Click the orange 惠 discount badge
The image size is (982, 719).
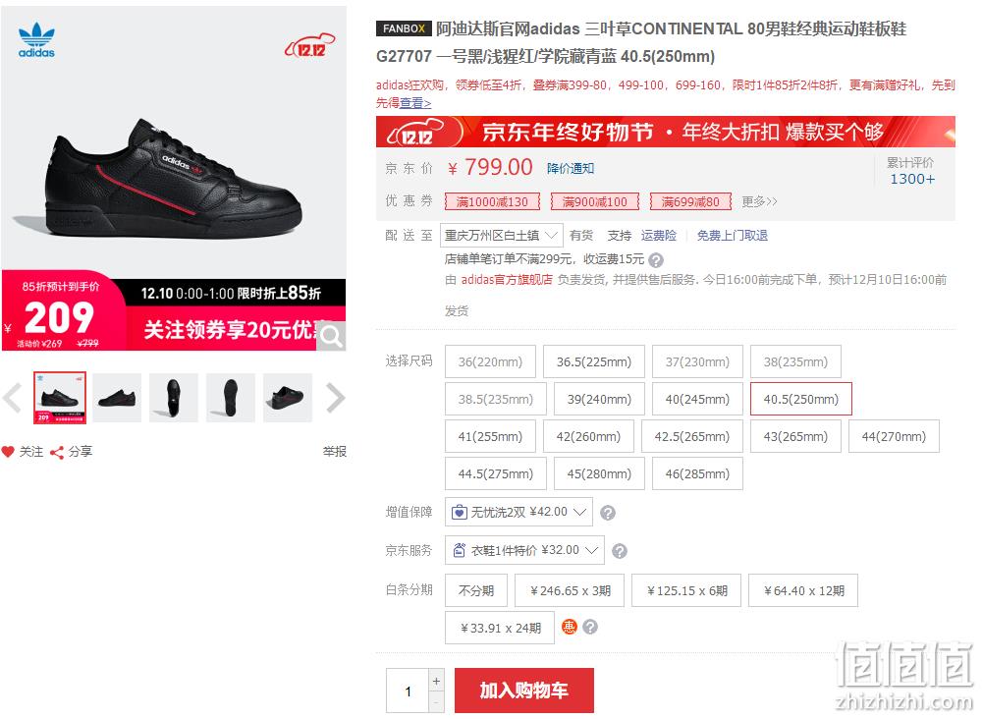pyautogui.click(x=570, y=627)
